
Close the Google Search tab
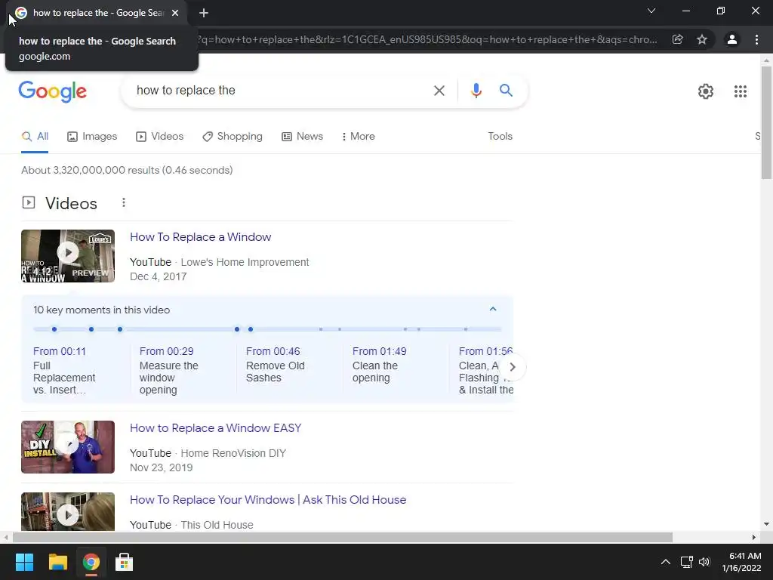[x=175, y=13]
